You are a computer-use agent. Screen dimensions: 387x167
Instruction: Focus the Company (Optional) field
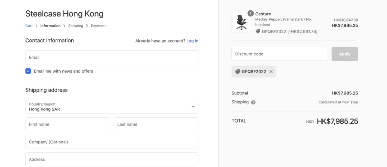[x=111, y=142]
